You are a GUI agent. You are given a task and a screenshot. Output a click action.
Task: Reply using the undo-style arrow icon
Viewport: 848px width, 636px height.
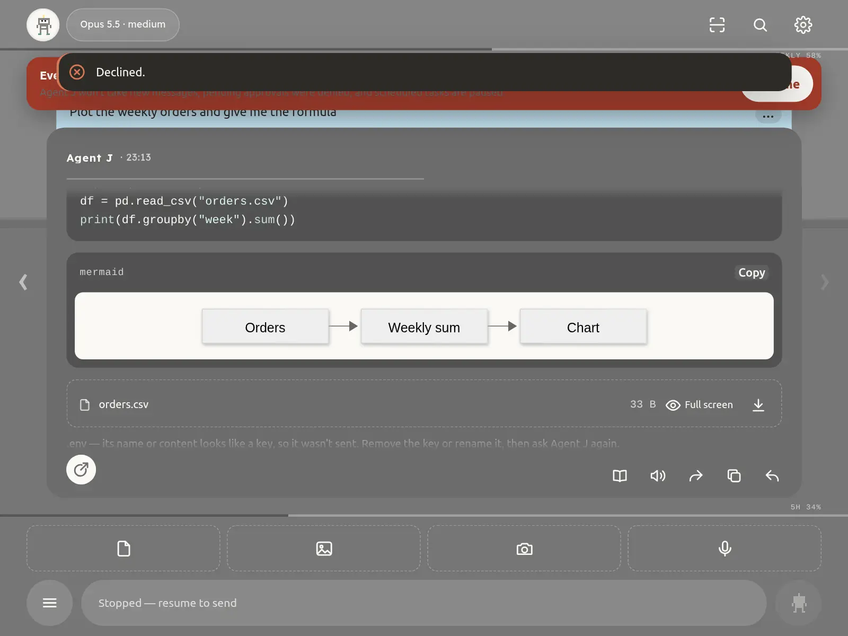pyautogui.click(x=772, y=476)
